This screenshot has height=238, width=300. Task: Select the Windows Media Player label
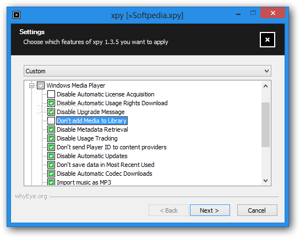click(x=76, y=85)
